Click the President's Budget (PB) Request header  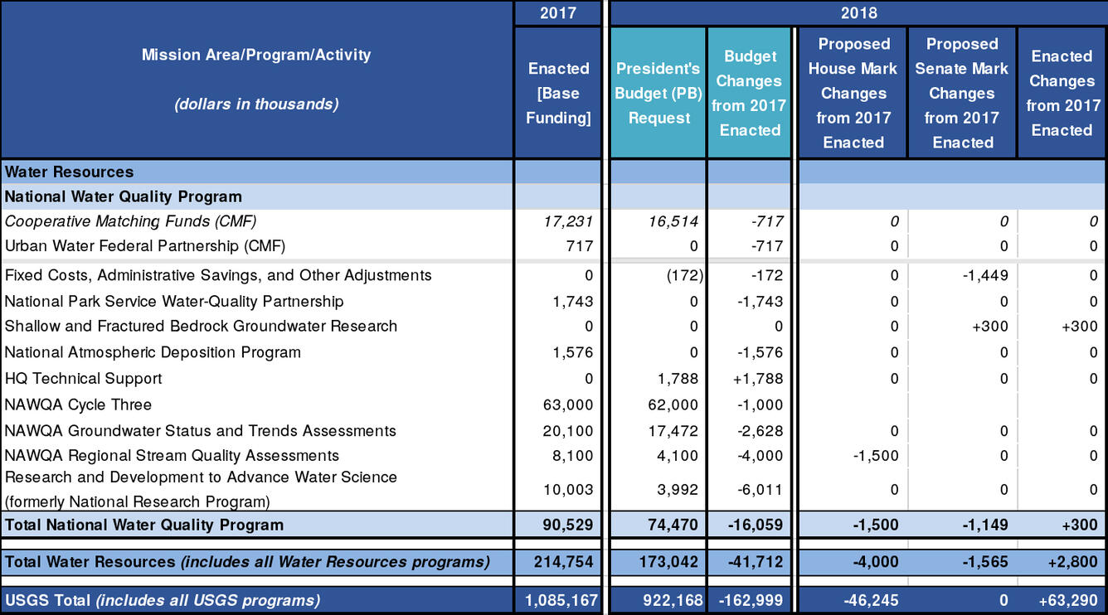[x=658, y=93]
